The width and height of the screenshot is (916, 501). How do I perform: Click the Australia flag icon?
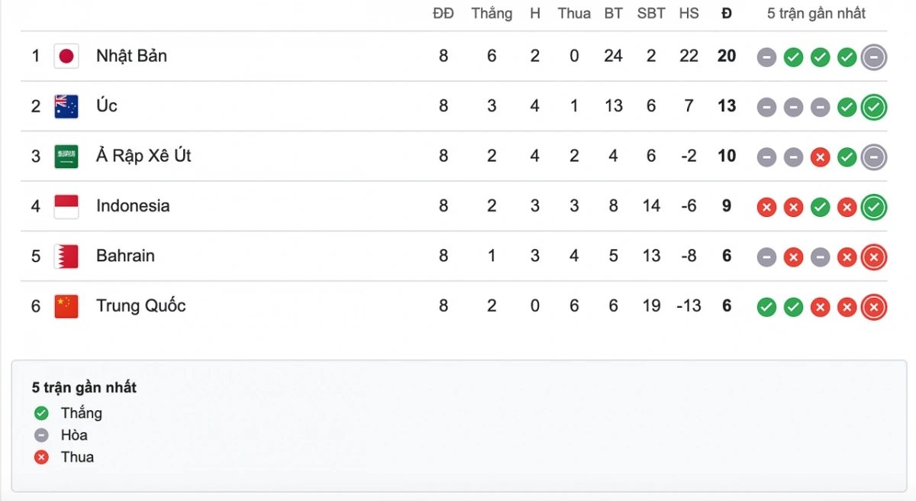coord(66,106)
